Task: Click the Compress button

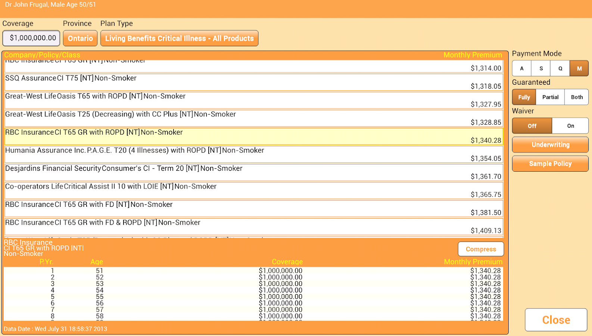Action: 481,249
